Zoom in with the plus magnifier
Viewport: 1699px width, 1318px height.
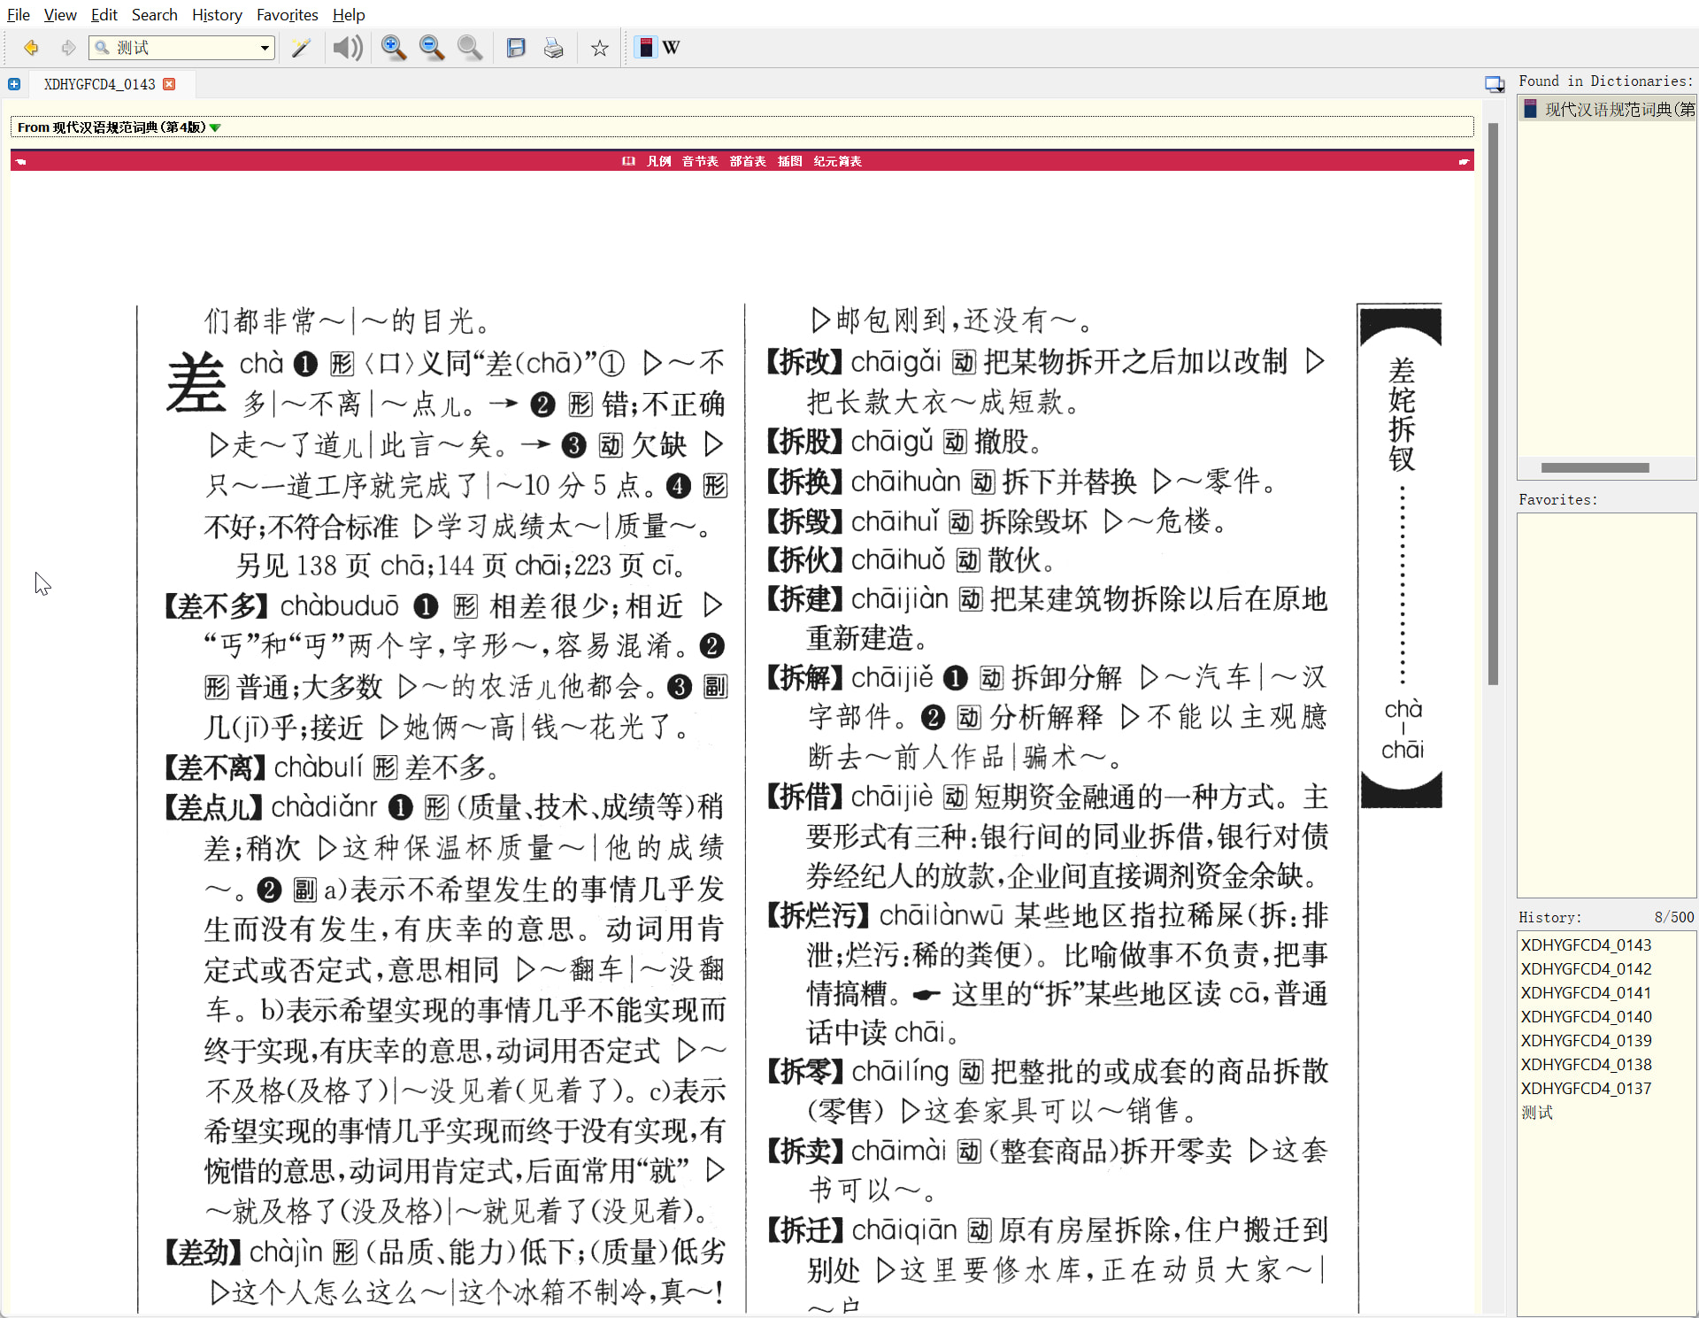(394, 48)
